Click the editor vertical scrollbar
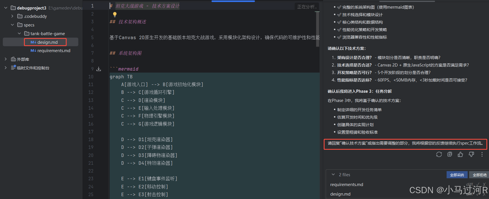 [317, 29]
